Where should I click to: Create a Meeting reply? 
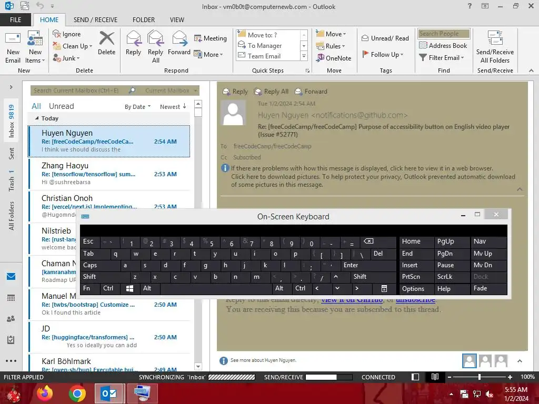tap(211, 38)
